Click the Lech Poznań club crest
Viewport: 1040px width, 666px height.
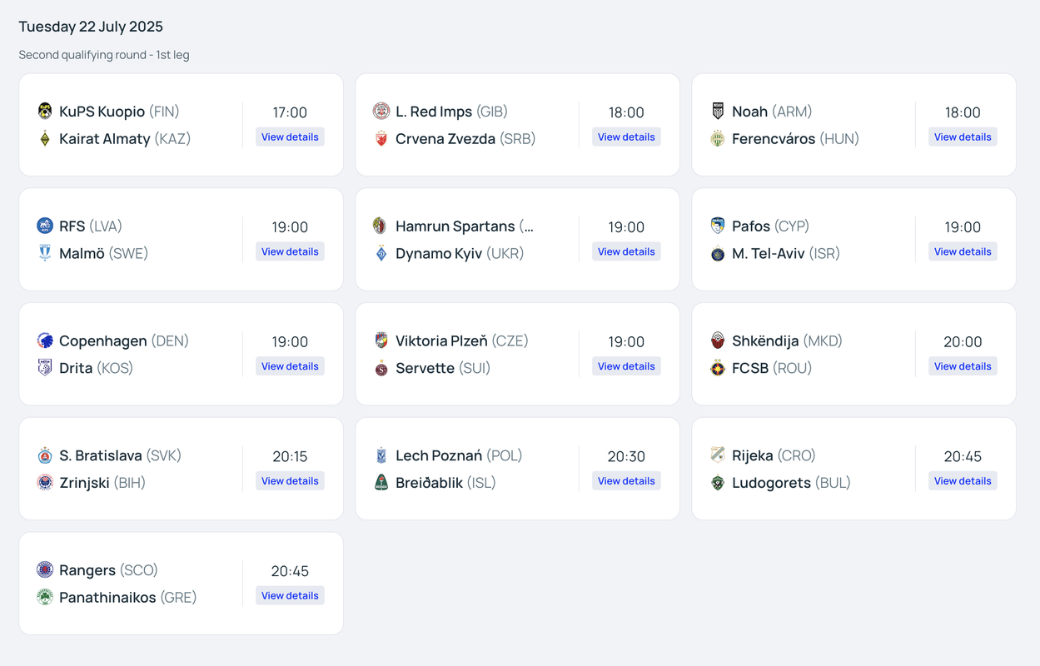coord(381,455)
